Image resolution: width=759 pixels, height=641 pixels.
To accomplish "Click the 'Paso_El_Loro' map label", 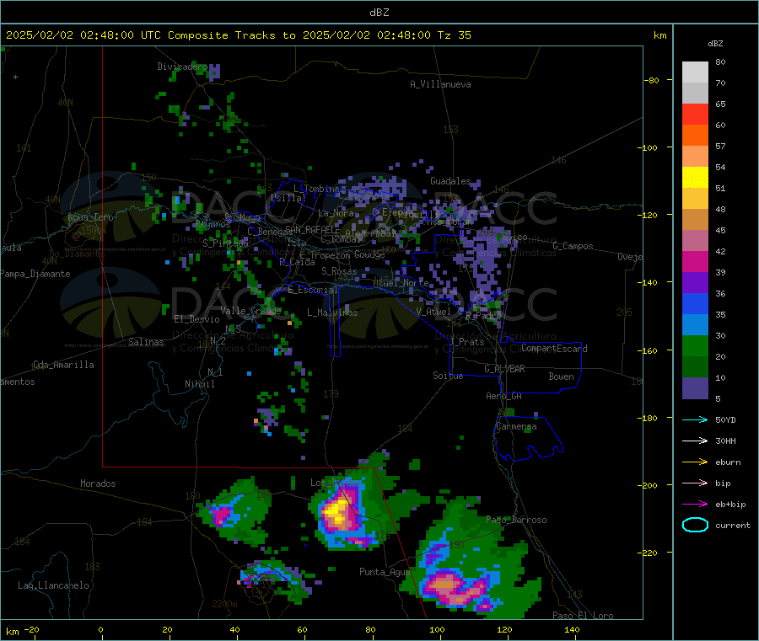I will [x=583, y=616].
